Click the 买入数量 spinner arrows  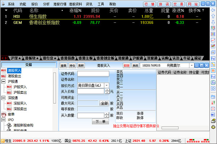(x=107, y=115)
